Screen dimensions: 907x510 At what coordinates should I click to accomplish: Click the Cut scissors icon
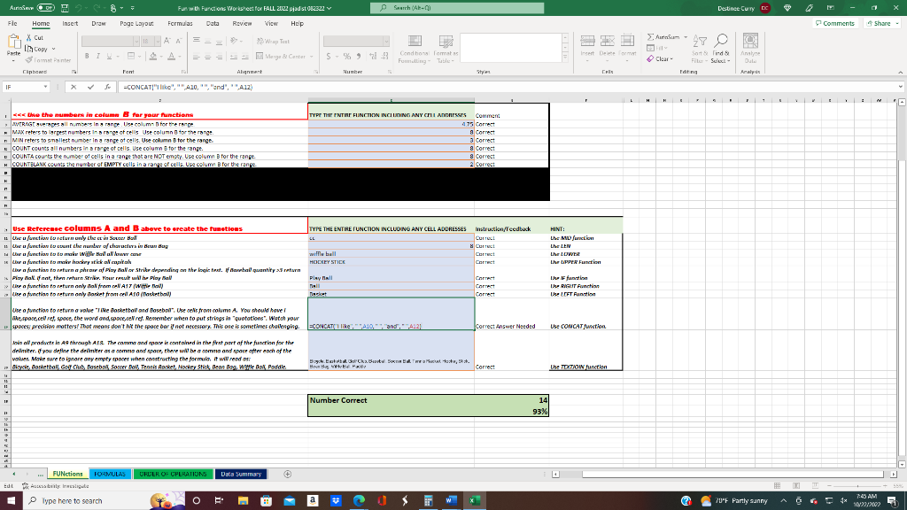[x=30, y=37]
